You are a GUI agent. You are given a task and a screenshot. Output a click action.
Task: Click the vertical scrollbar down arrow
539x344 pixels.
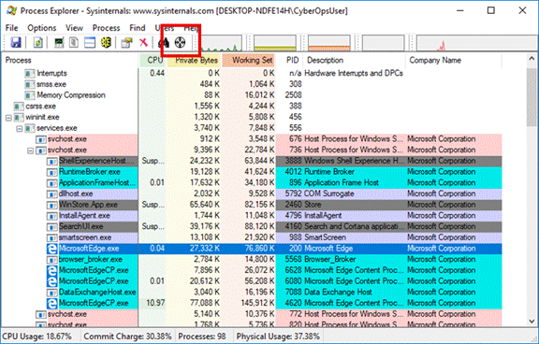click(532, 322)
